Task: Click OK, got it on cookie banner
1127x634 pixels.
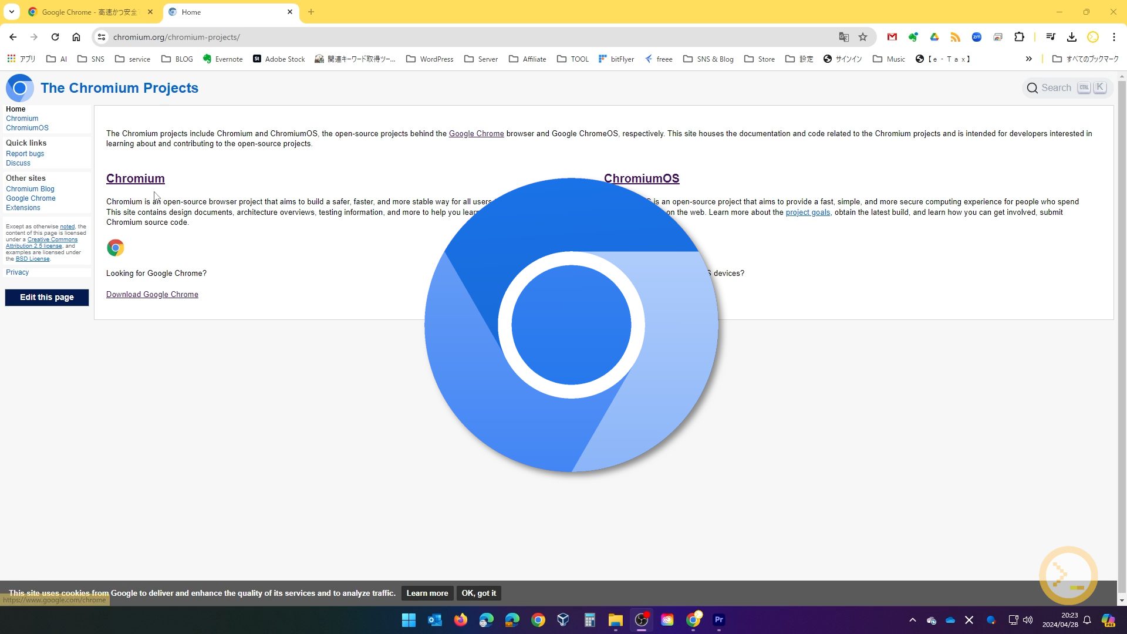Action: pyautogui.click(x=478, y=593)
